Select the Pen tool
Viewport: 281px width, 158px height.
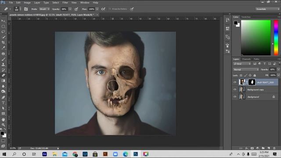3,97
